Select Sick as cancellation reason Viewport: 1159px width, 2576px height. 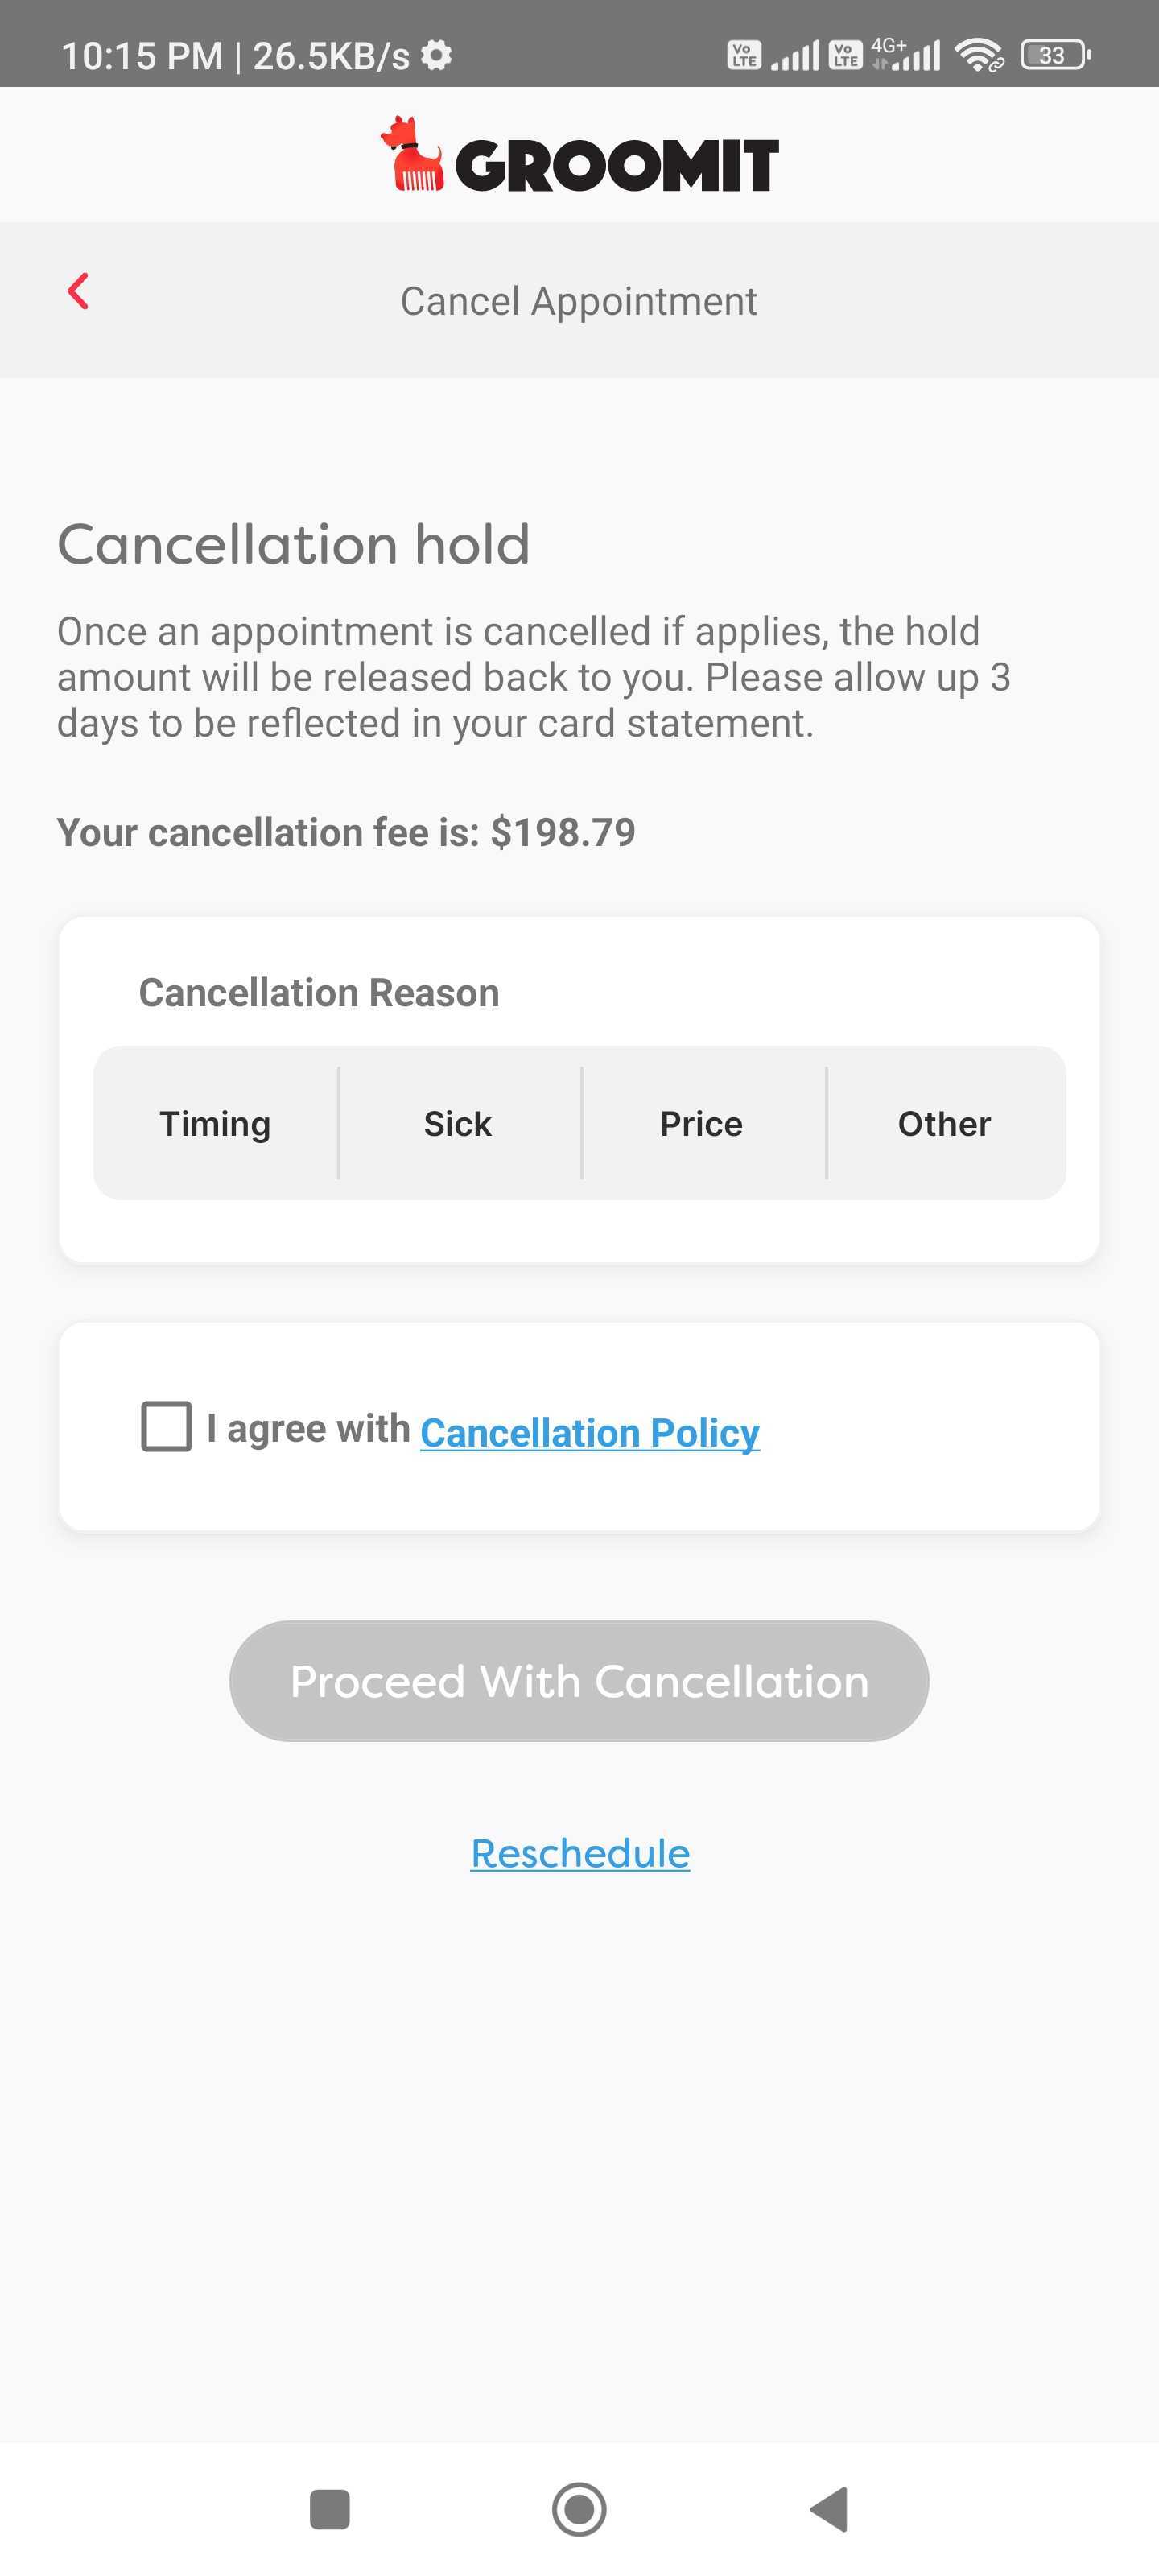(x=458, y=1123)
